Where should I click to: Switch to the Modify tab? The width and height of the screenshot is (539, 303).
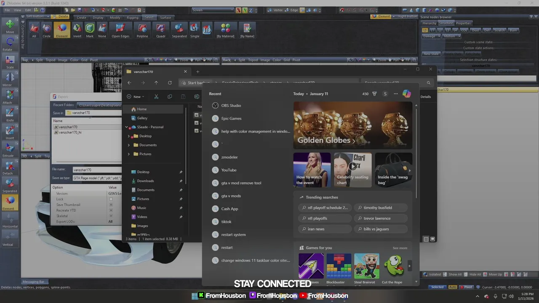[x=115, y=18]
